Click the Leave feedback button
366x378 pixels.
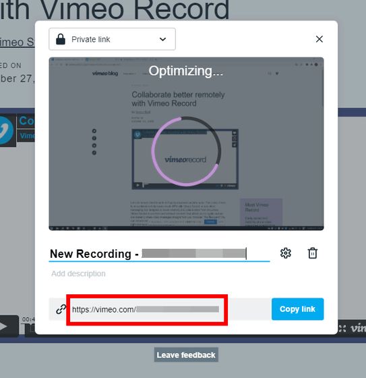186,355
